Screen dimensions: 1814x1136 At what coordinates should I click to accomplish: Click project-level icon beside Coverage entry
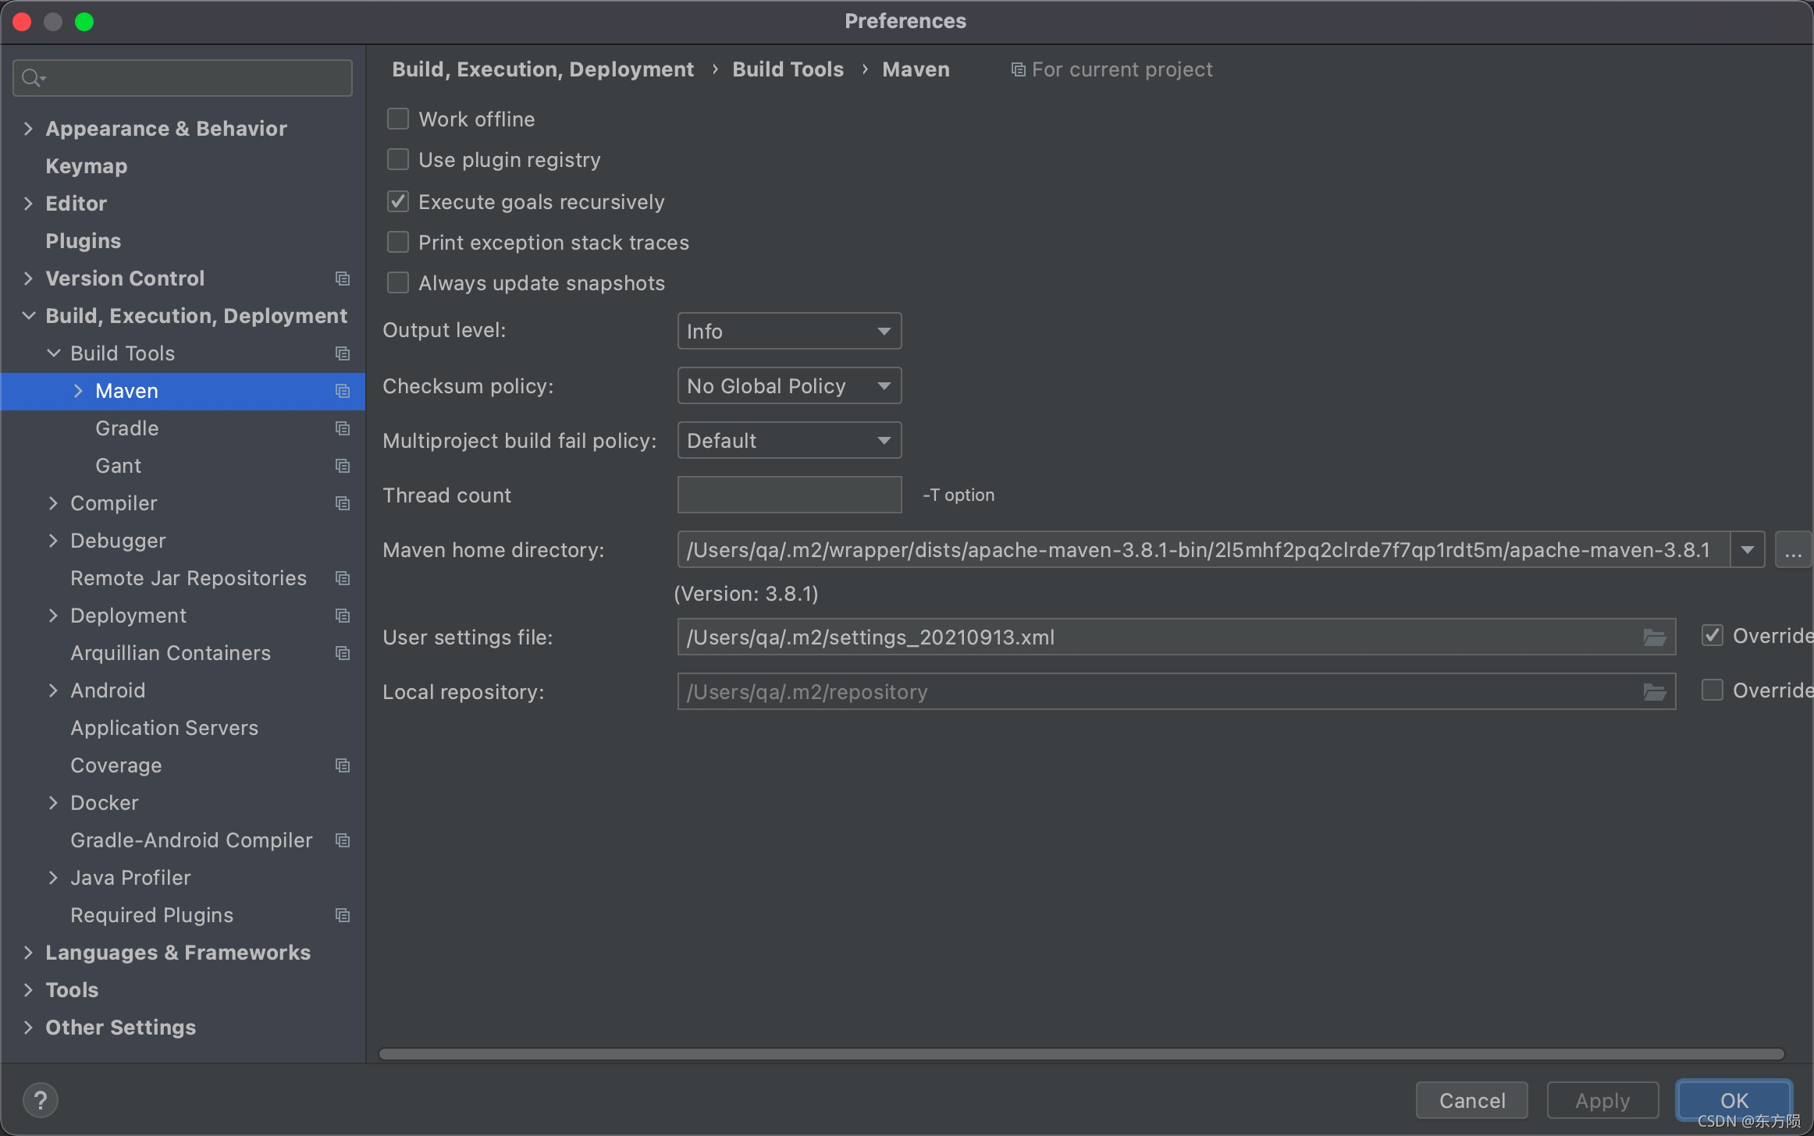[x=342, y=765]
